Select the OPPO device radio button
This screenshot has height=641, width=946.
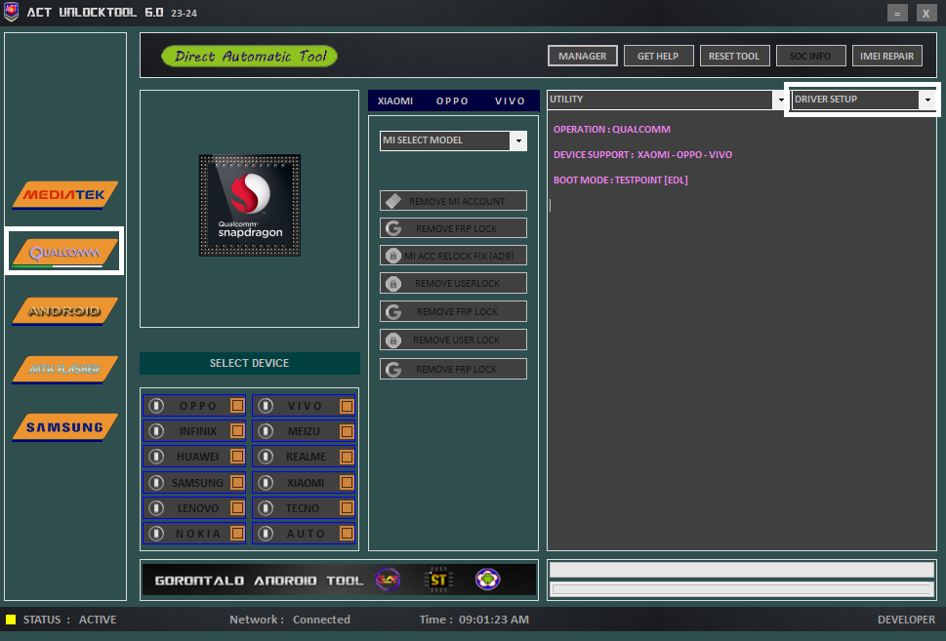point(156,406)
